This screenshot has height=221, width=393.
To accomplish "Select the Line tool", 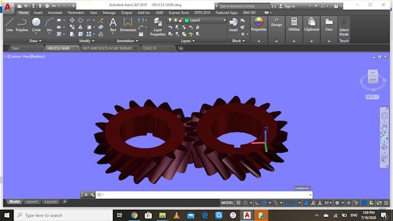I will 9,24.
